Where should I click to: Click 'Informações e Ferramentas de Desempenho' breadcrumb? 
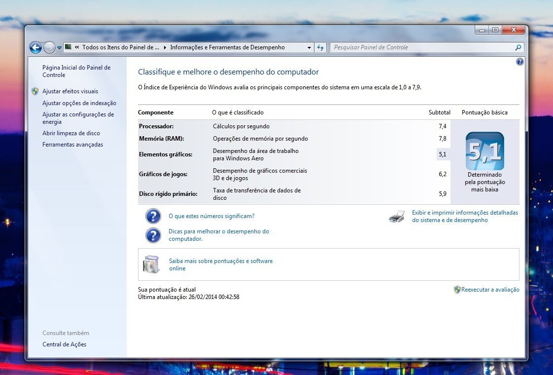click(228, 47)
